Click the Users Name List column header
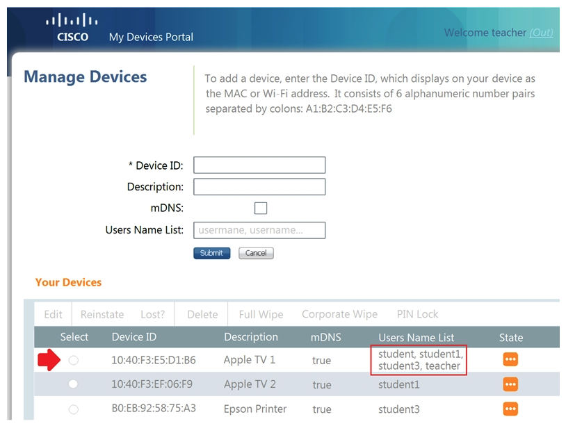The width and height of the screenshot is (566, 426). click(x=417, y=338)
